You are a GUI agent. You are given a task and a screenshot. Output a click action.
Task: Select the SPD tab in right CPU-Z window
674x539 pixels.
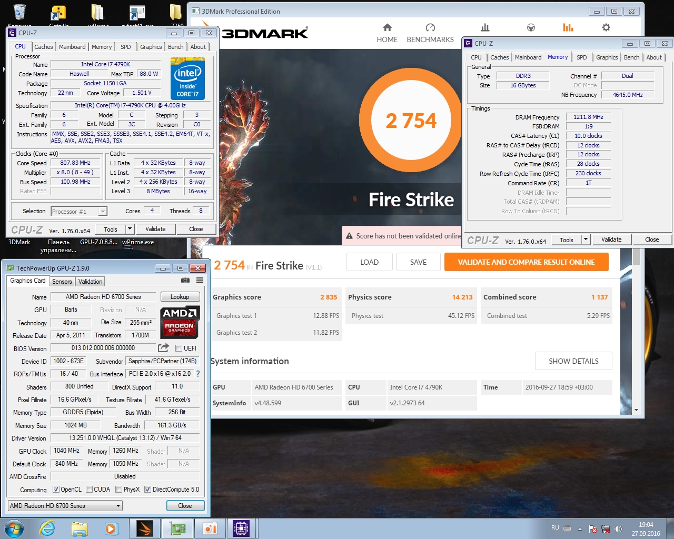coord(581,57)
